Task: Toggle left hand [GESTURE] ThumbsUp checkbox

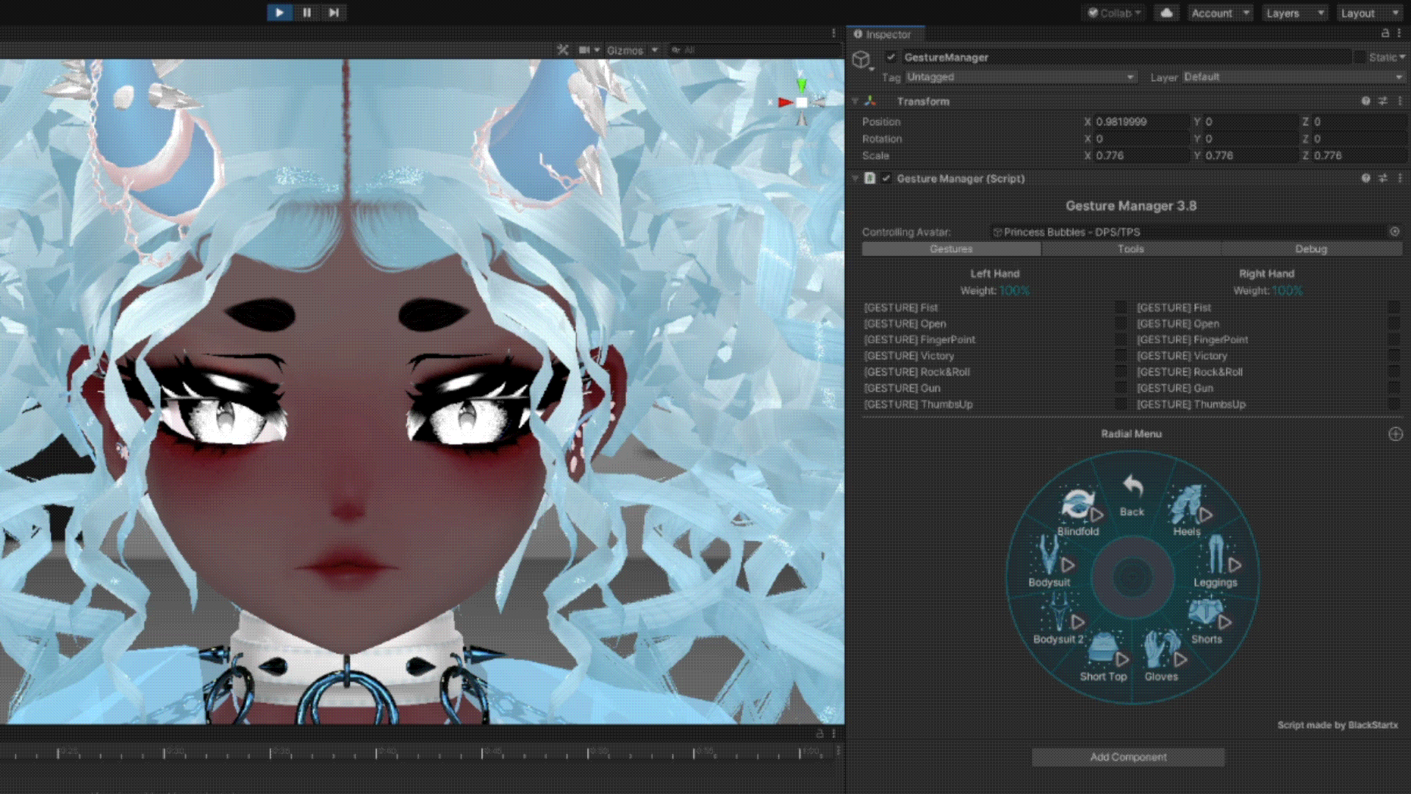Action: [x=1121, y=404]
